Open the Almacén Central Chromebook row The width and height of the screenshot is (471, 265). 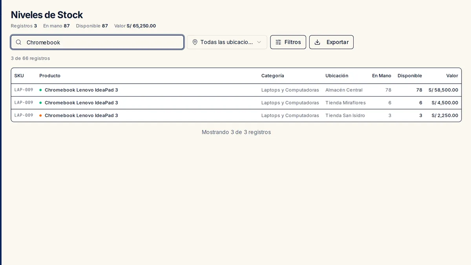coord(236,90)
